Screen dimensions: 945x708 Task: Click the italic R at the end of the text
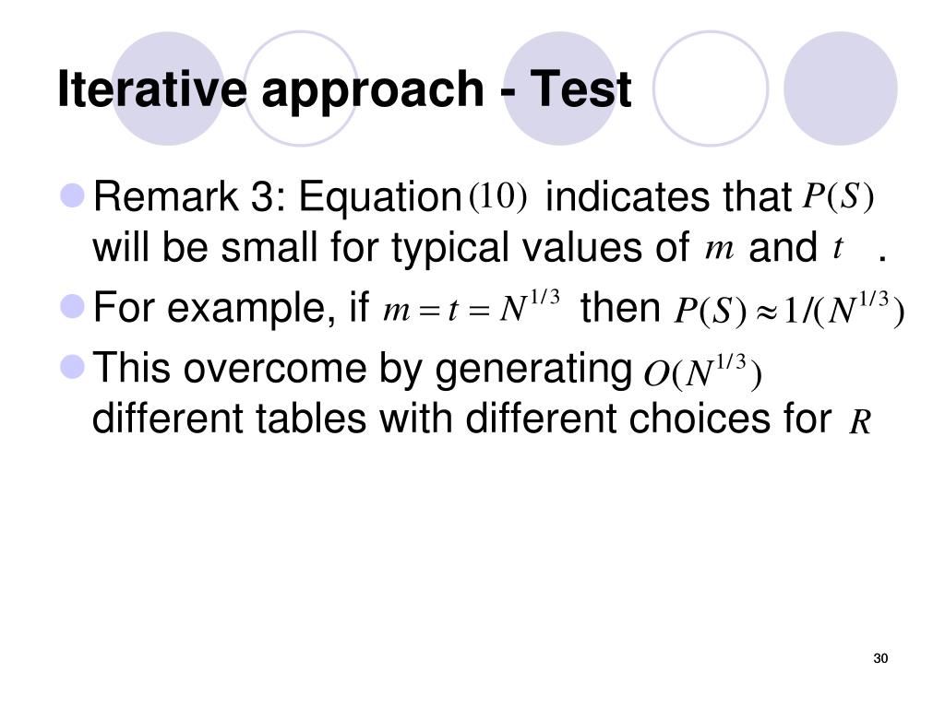tap(860, 422)
